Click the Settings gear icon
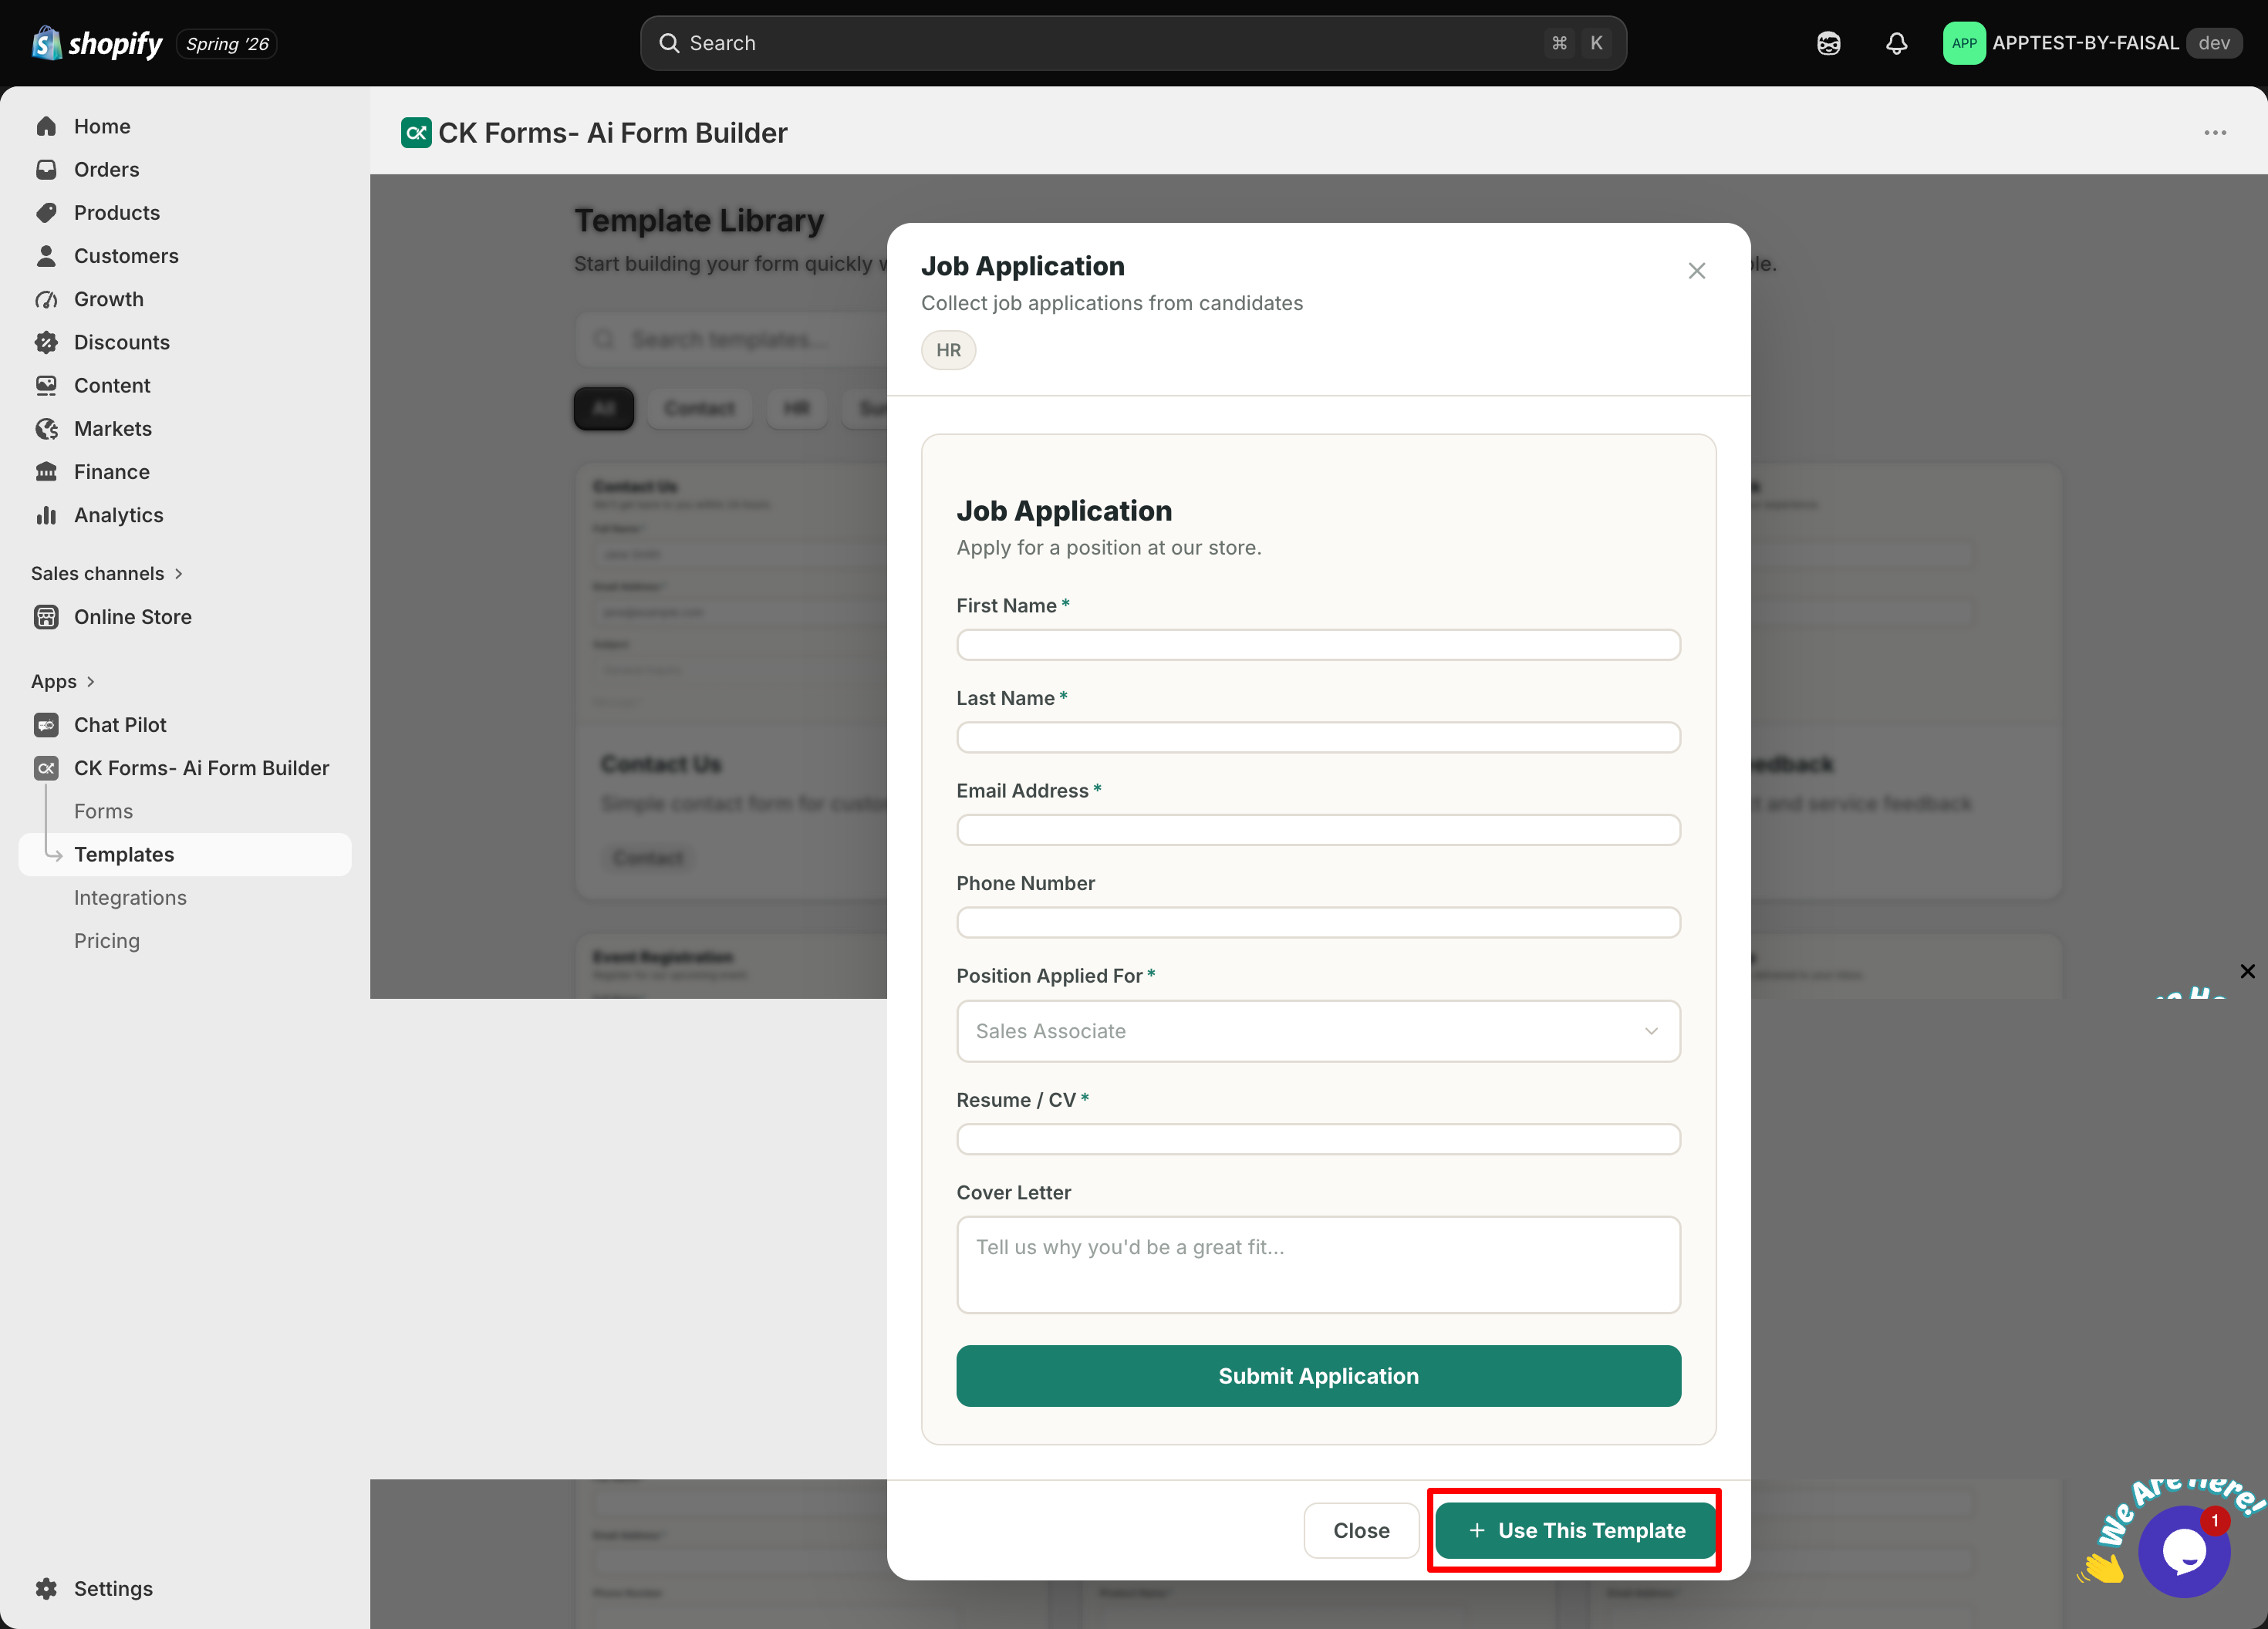Image resolution: width=2268 pixels, height=1629 pixels. [x=46, y=1588]
